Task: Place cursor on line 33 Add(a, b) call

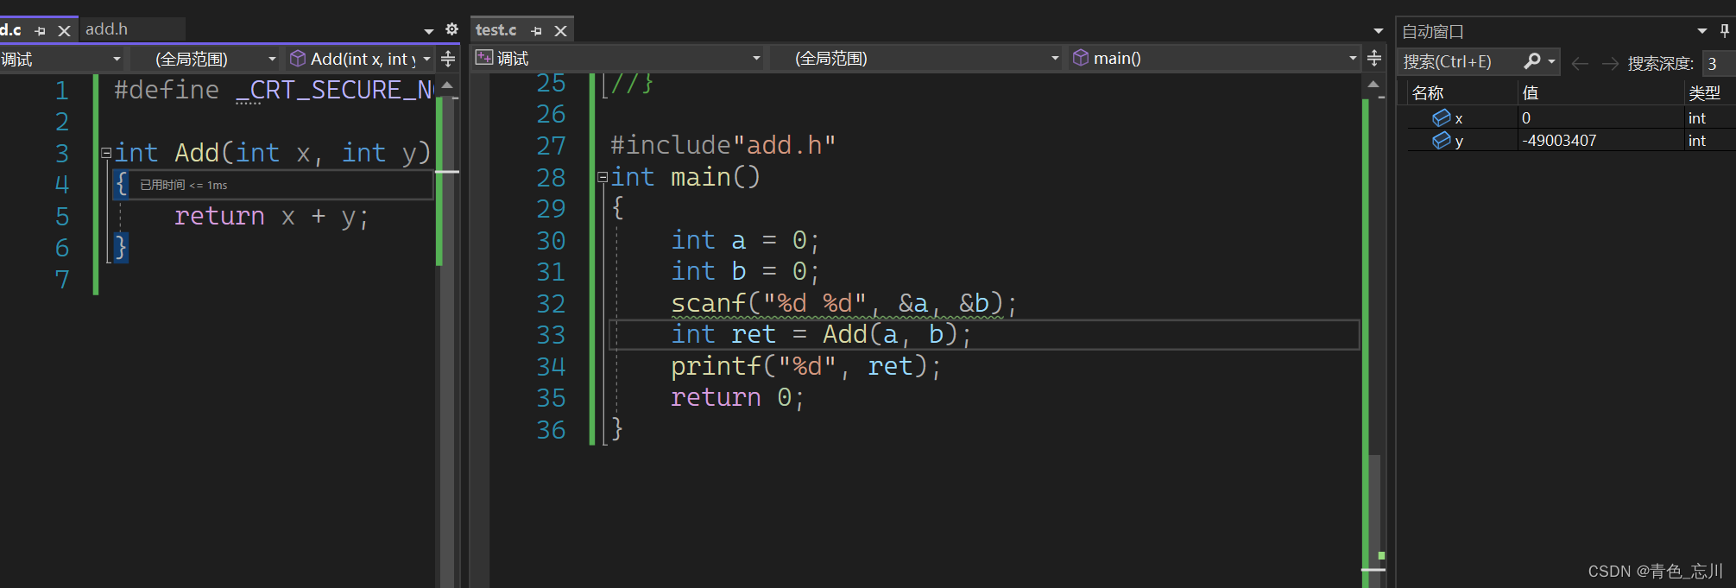Action: coord(897,334)
